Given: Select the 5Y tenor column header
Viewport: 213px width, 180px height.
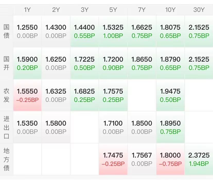Looking at the screenshot, I should [113, 10].
